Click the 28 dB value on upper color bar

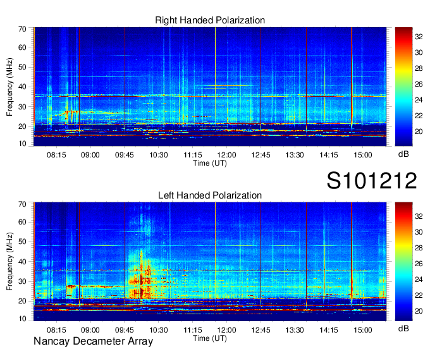click(x=419, y=68)
